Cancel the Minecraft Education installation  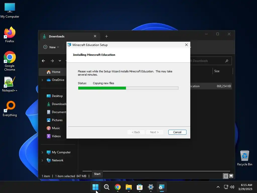[177, 132]
